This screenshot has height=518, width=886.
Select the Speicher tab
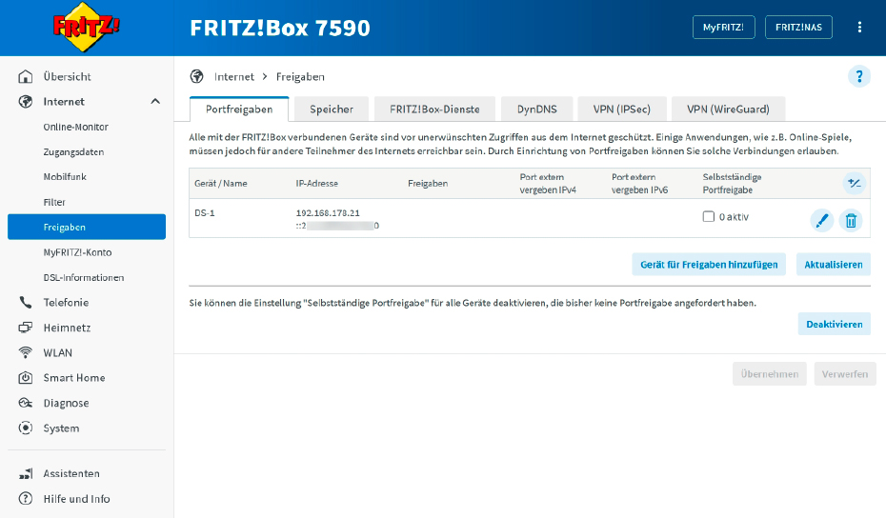click(x=332, y=110)
